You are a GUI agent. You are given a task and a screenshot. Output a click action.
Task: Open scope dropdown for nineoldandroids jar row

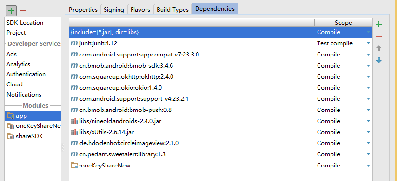pos(368,121)
